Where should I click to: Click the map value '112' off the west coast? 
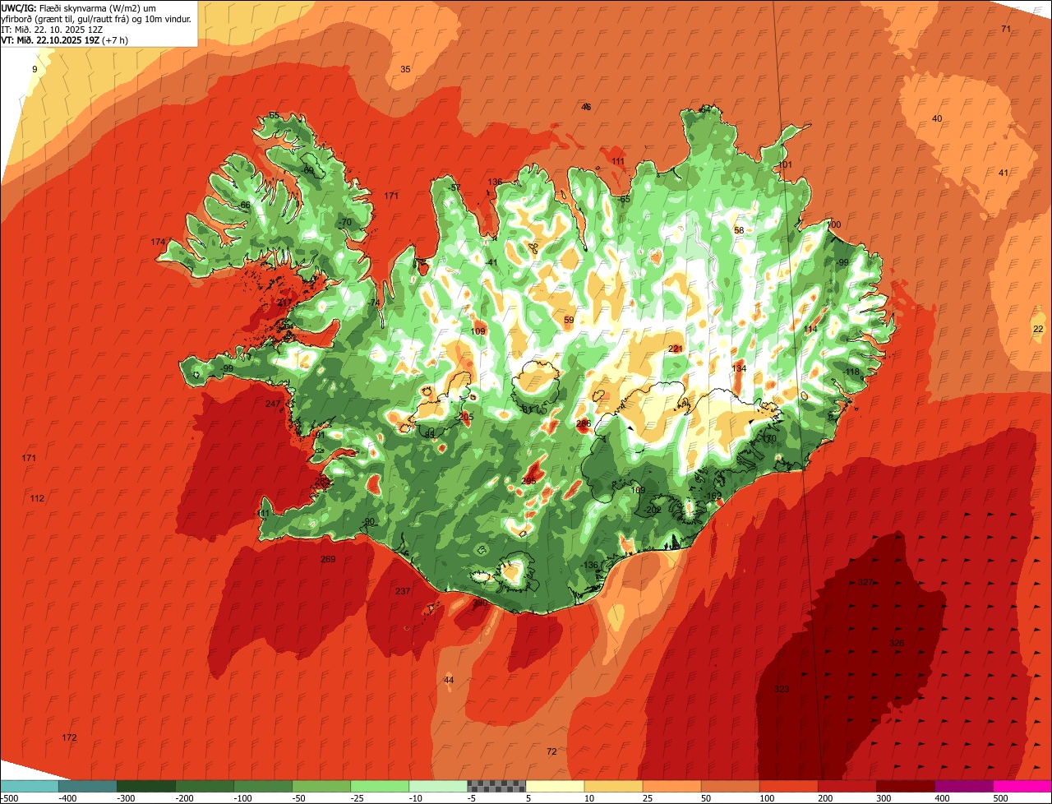pos(37,498)
